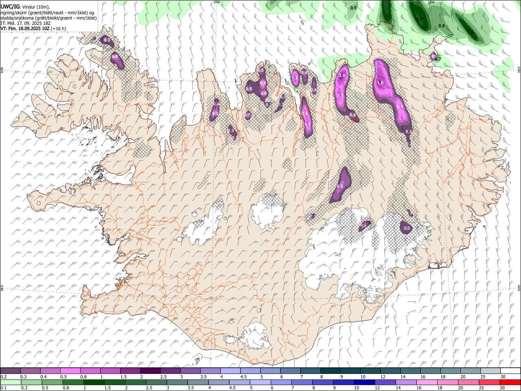Screen dimensions: 521x391
Task: Click the IT: Mið. 17. 09. 2025 18Z line
Action: point(25,23)
